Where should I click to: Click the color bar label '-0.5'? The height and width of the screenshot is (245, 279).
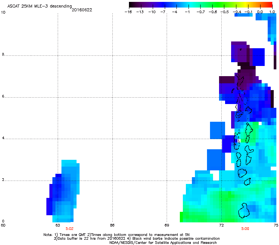(225, 12)
